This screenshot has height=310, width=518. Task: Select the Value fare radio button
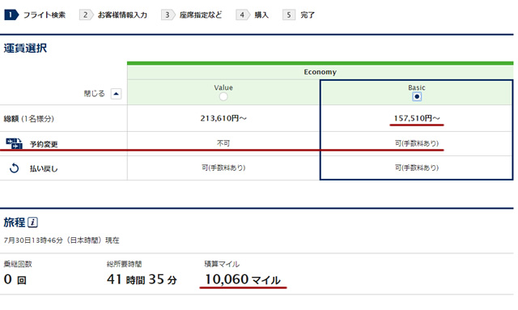223,96
